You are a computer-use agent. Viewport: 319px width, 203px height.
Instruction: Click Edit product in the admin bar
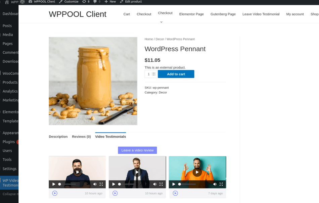pos(131,2)
